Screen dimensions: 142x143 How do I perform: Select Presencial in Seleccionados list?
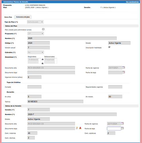(x=50, y=59)
